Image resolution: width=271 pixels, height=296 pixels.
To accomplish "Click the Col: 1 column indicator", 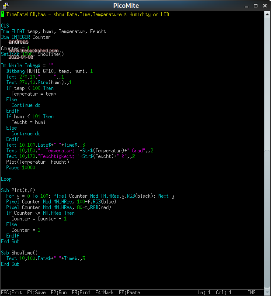I will click(224, 293).
